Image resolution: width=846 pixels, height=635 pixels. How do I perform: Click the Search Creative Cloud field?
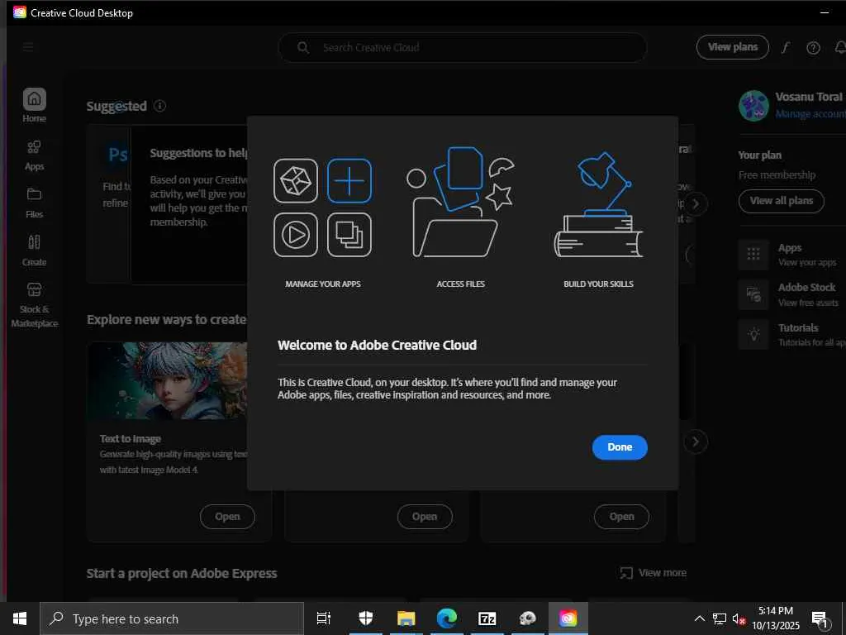(463, 47)
